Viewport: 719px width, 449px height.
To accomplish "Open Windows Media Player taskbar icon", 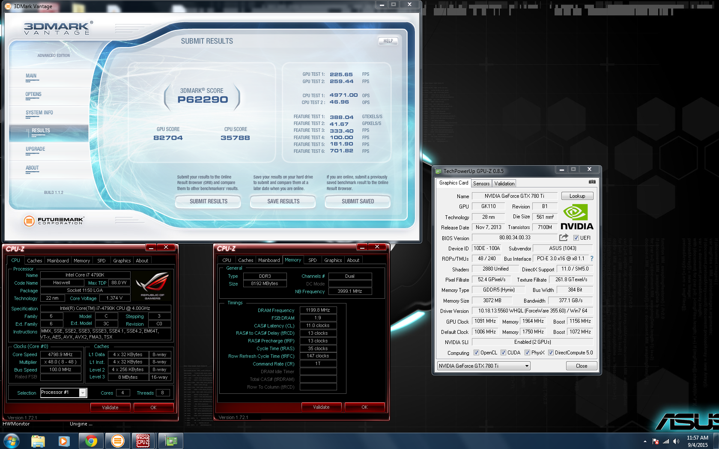I will coord(64,441).
